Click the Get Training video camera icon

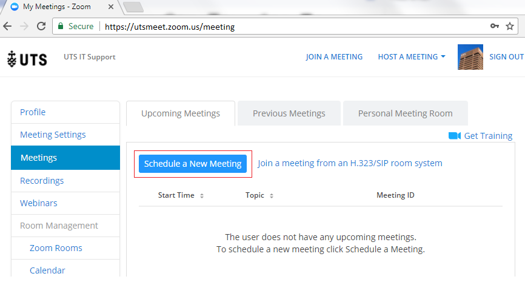click(x=454, y=136)
